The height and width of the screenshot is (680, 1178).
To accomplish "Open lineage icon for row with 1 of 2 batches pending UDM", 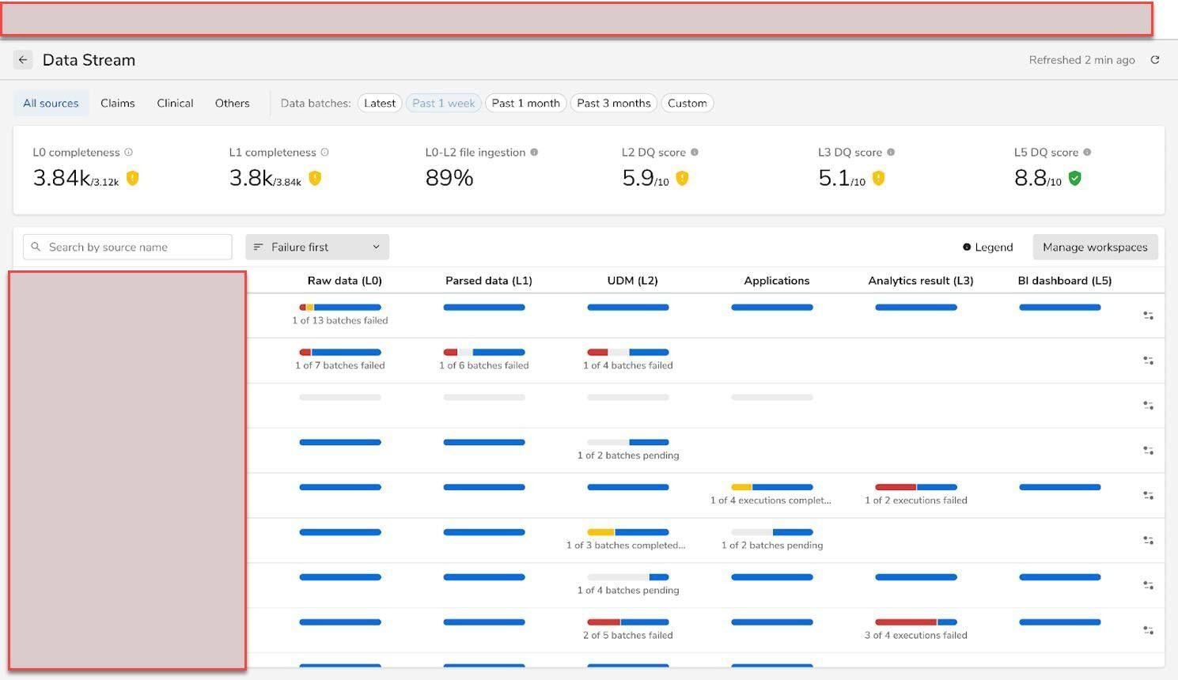I will (1148, 451).
